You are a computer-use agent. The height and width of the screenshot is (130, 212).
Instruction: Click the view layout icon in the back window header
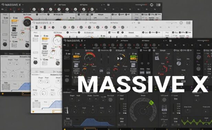click(x=158, y=5)
